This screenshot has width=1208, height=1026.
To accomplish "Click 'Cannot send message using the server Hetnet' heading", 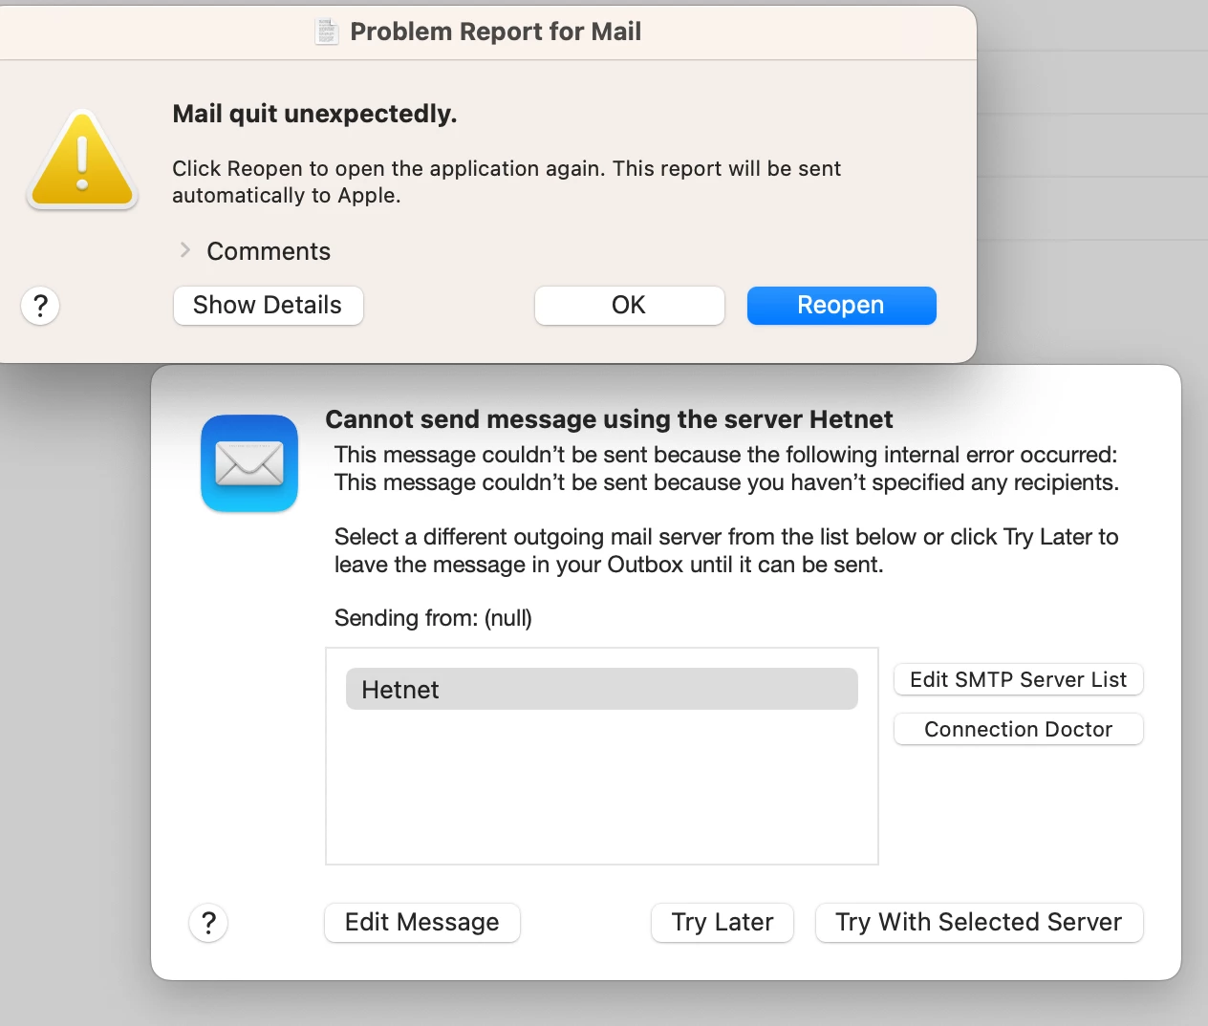I will pyautogui.click(x=609, y=419).
